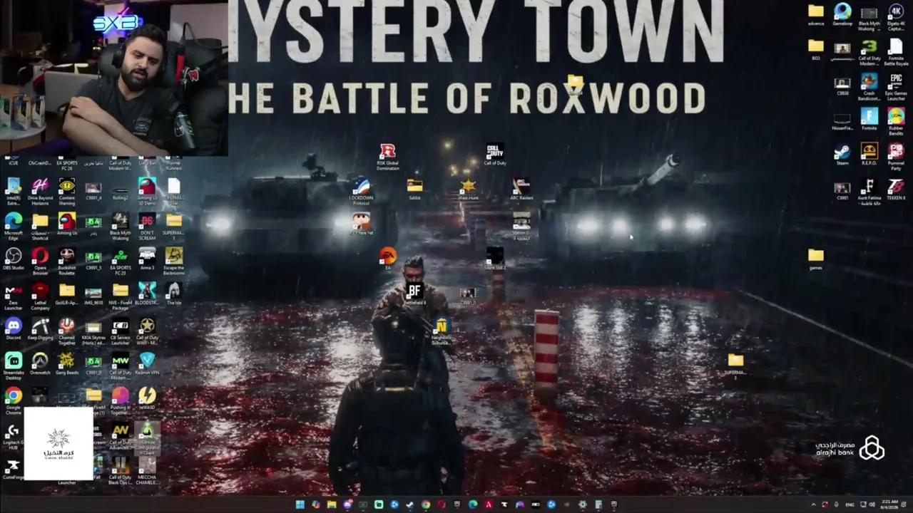The image size is (913, 513).
Task: Select the Google Chrome desktop icon
Action: point(13,399)
